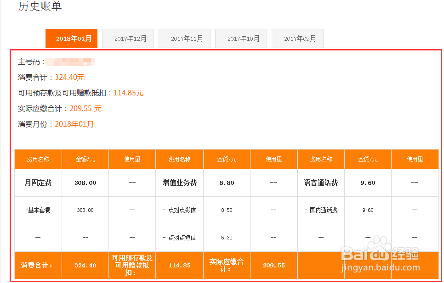
Task: Click the 语音通话费 category cell
Action: (x=321, y=183)
